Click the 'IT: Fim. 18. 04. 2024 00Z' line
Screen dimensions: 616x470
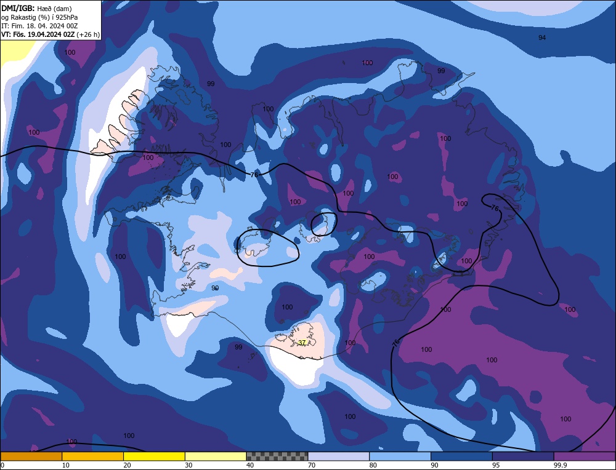click(x=39, y=26)
